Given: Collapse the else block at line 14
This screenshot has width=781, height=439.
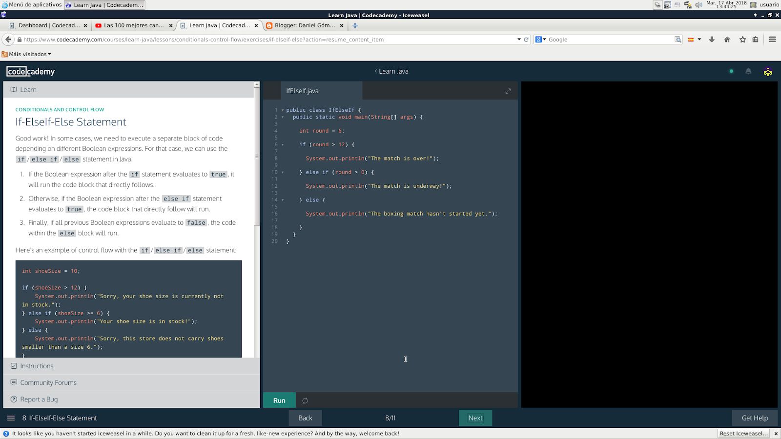Looking at the screenshot, I should pos(282,200).
